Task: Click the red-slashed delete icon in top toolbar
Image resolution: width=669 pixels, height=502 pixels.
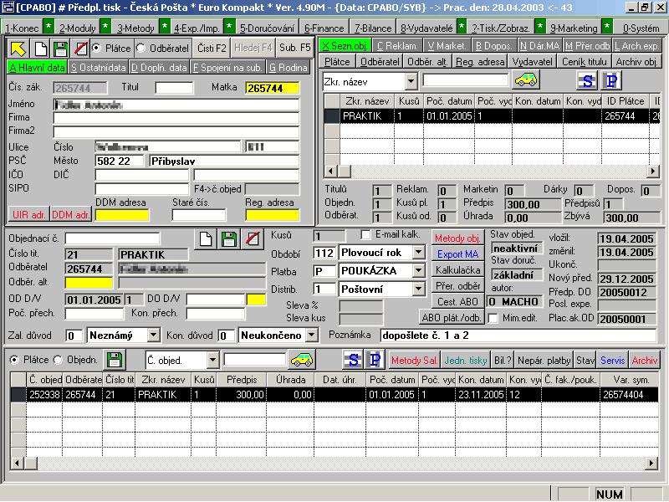Action: [x=79, y=49]
